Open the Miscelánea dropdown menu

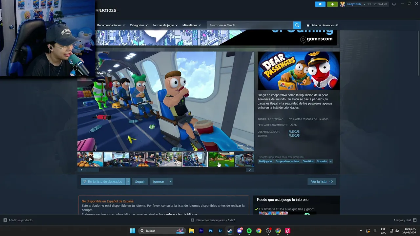192,25
